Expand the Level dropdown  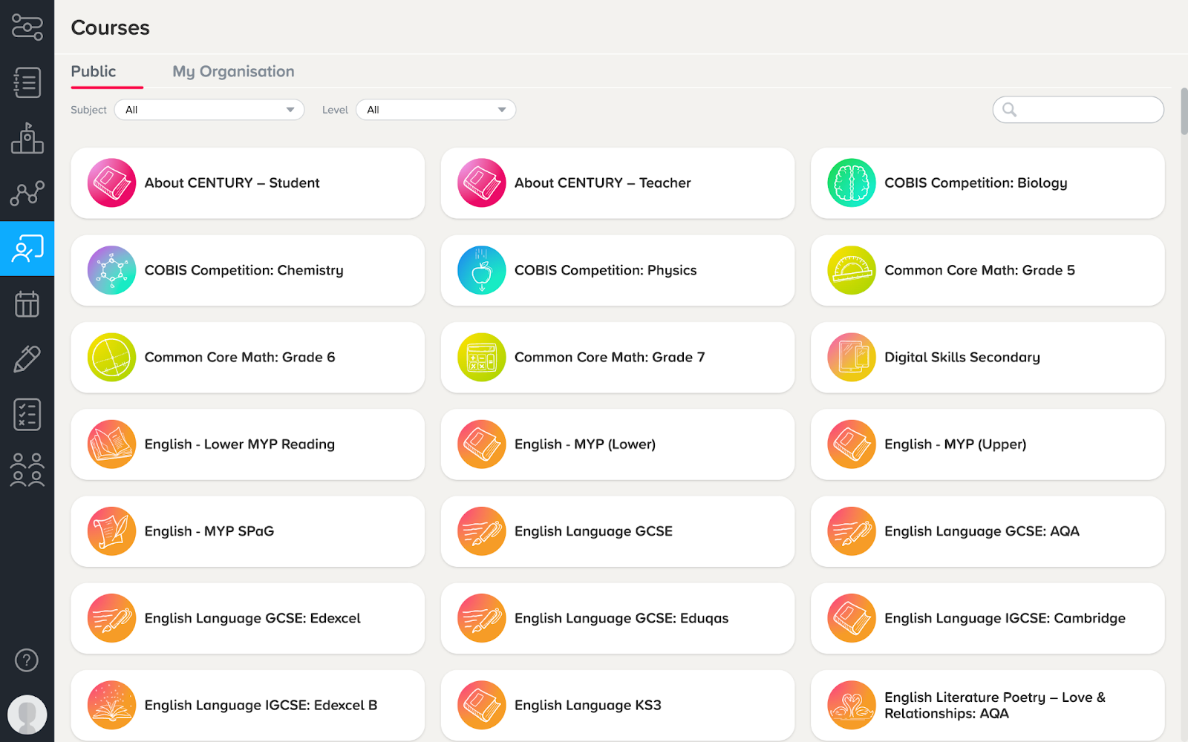[x=436, y=110]
